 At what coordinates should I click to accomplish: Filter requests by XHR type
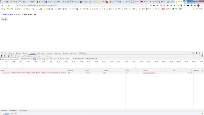(x=35, y=59)
